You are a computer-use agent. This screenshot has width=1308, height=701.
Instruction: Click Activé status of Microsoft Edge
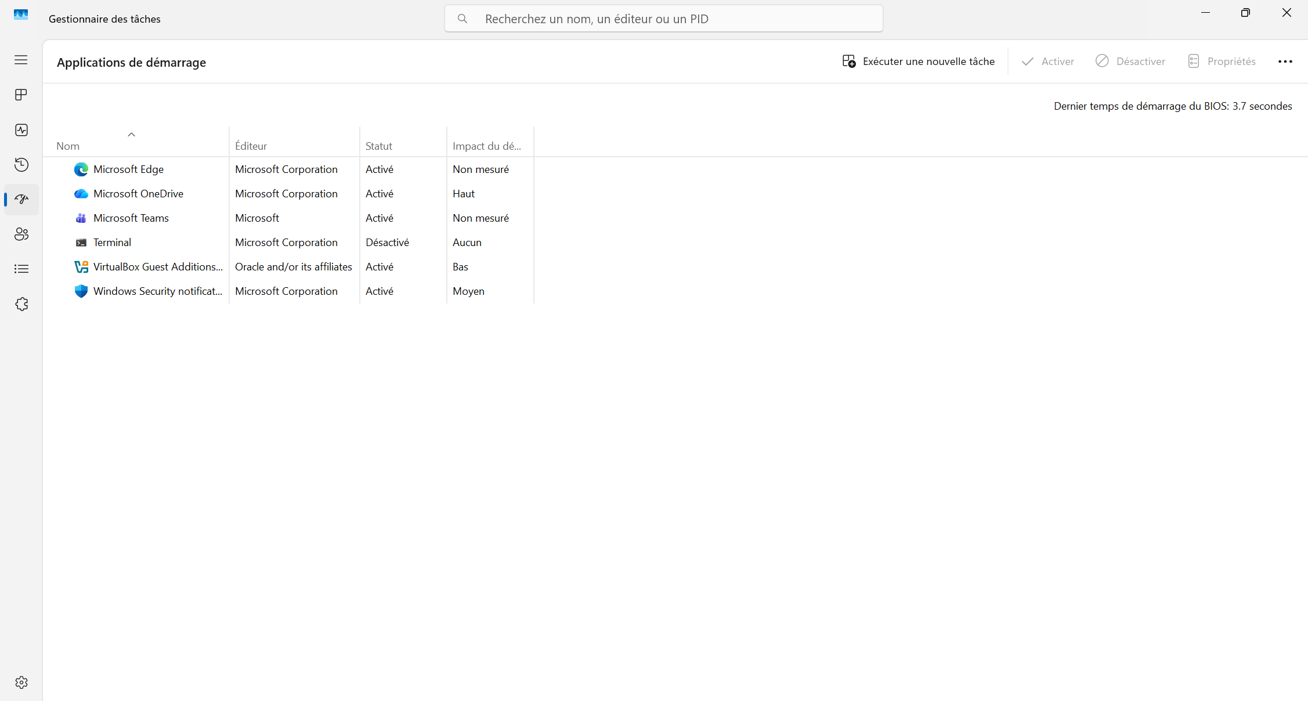point(380,169)
